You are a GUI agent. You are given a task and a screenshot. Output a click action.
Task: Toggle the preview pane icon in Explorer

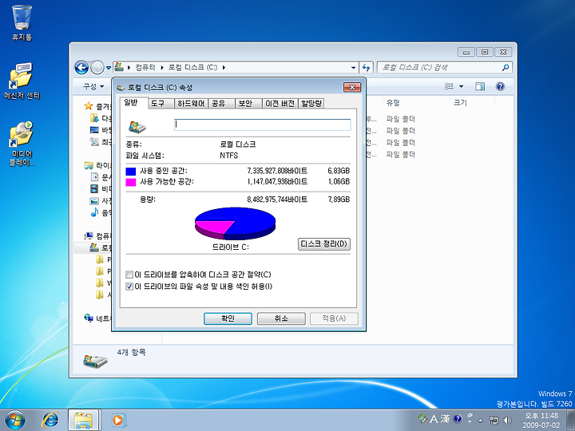480,86
